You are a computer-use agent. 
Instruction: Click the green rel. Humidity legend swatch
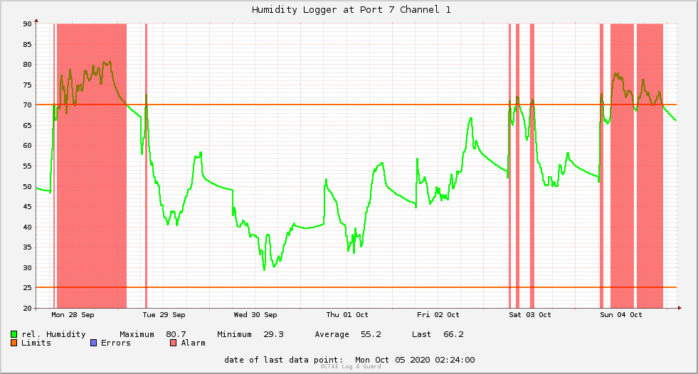click(x=14, y=334)
